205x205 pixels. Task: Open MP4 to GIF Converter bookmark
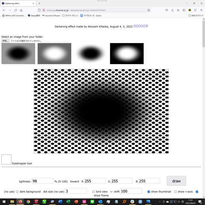tap(14, 15)
